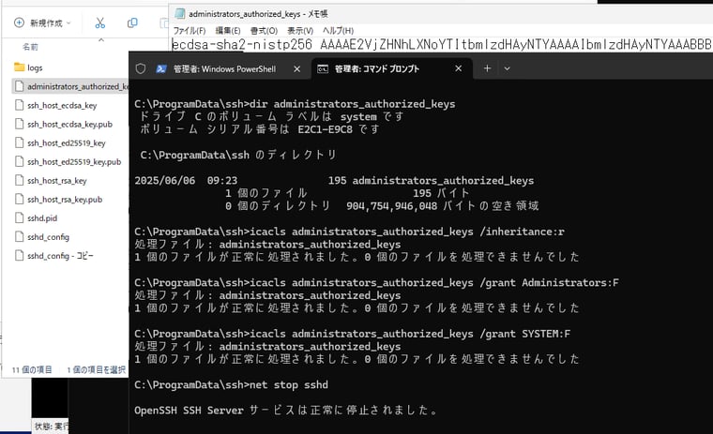Close the コマンド プロンプト tab
713x434 pixels.
[459, 68]
